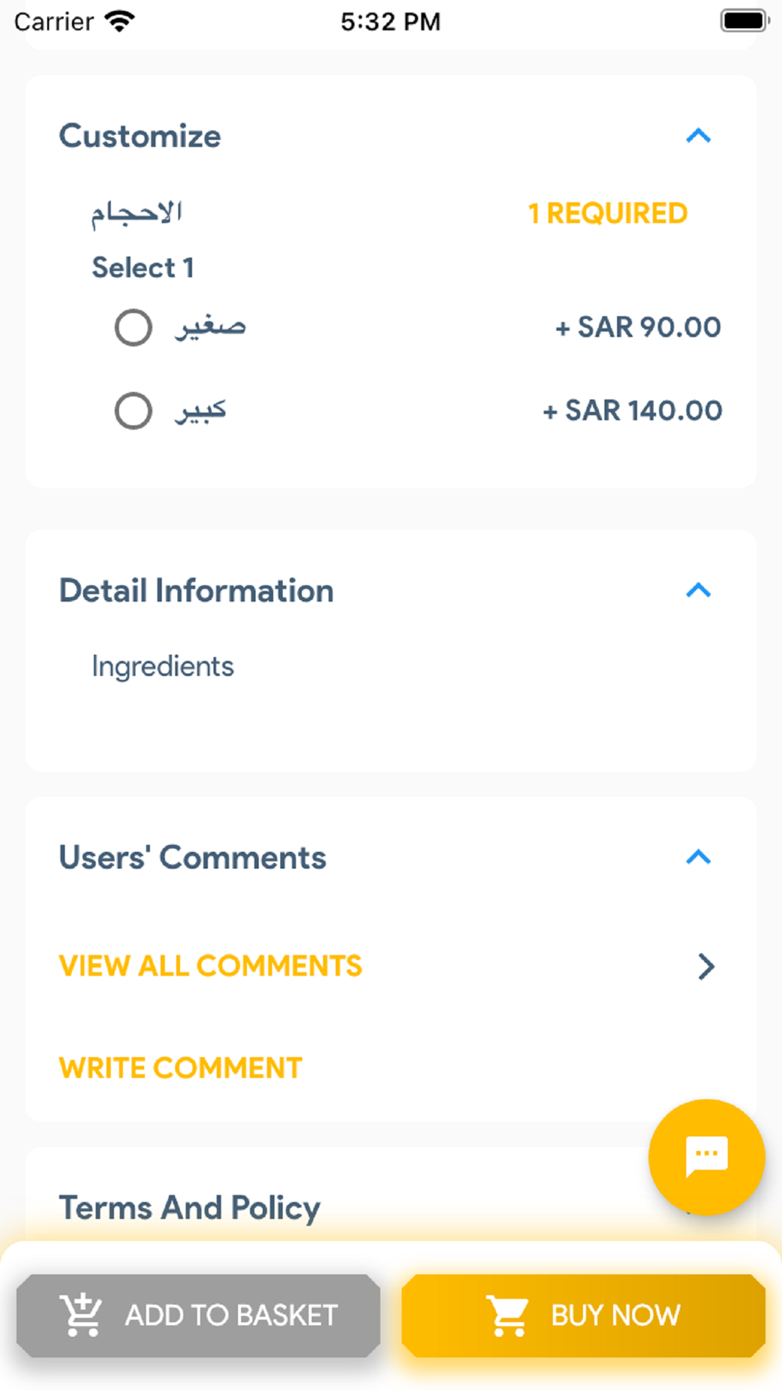Tap the Wi-Fi icon in status bar

(x=120, y=21)
